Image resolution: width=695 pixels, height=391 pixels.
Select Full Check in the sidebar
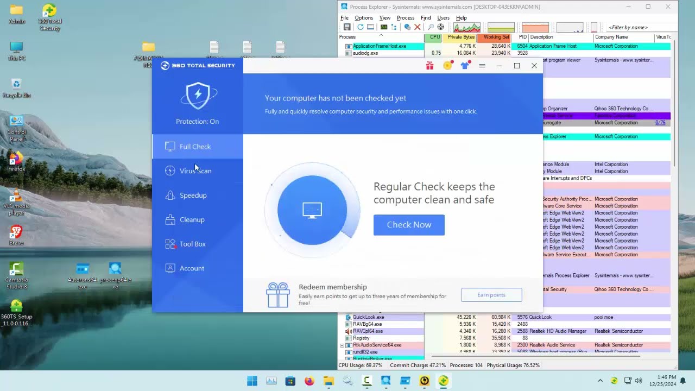[198, 147]
